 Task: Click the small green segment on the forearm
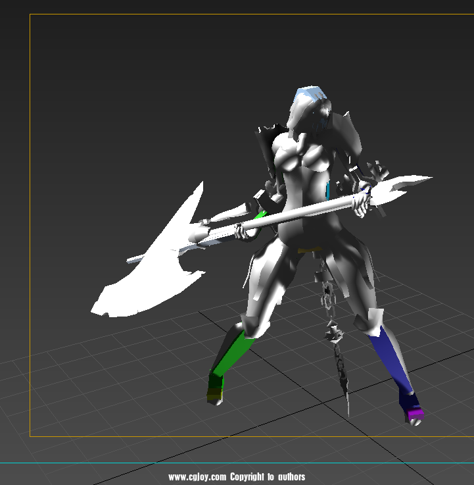tap(261, 214)
